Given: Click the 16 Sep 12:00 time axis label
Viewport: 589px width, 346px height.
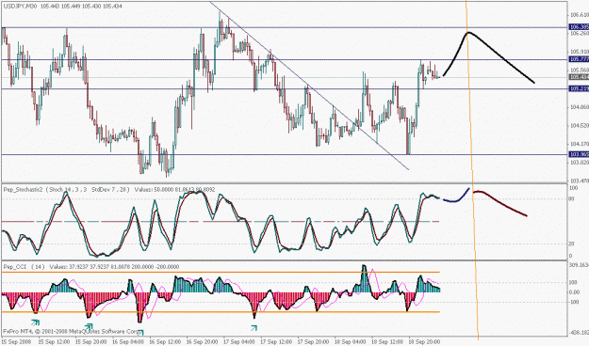Looking at the screenshot, I should tap(164, 342).
